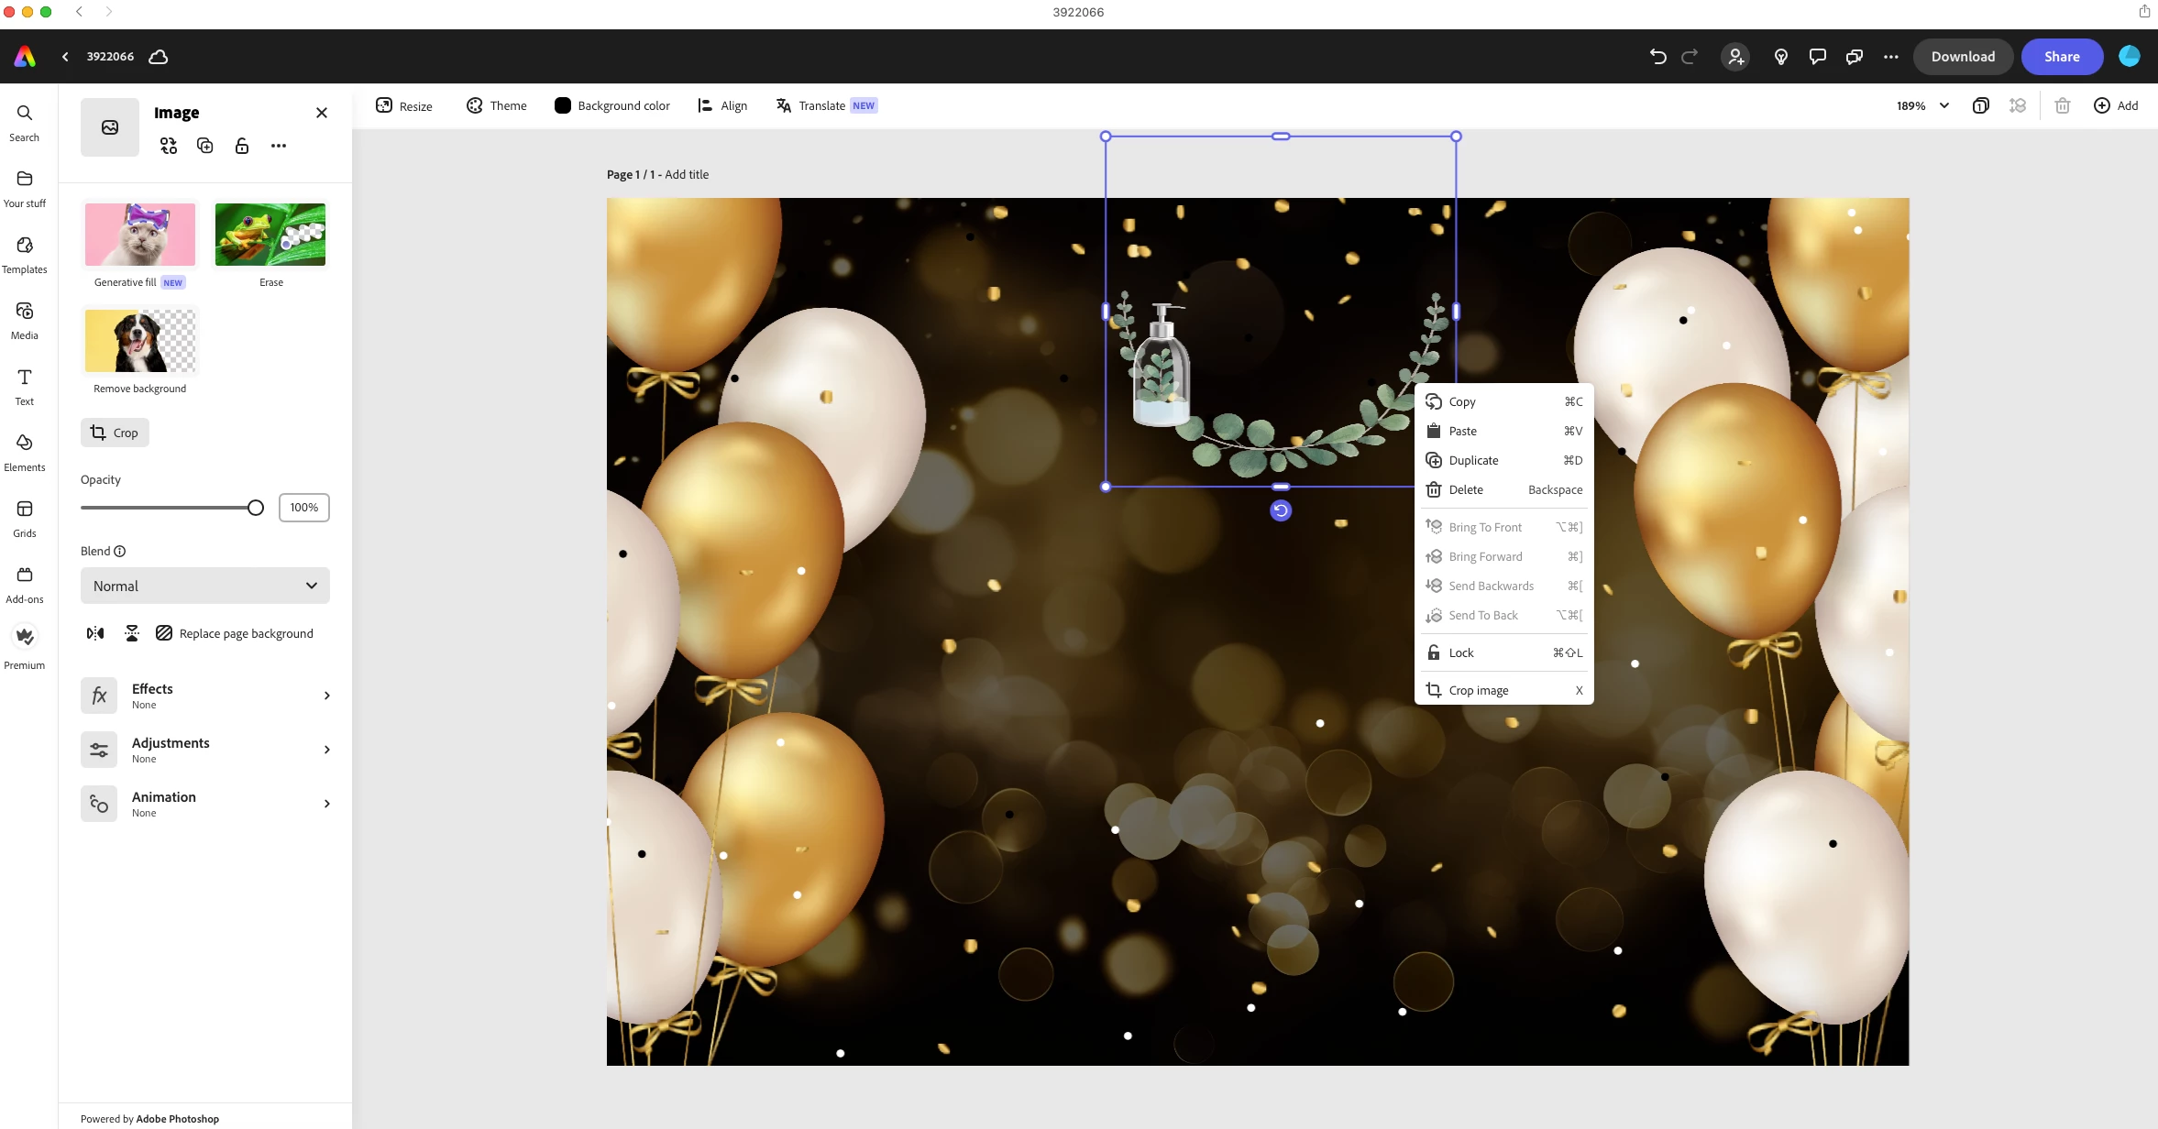Expand the Effects section

(205, 696)
